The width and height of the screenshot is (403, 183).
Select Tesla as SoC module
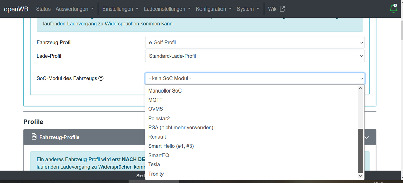[251, 164]
